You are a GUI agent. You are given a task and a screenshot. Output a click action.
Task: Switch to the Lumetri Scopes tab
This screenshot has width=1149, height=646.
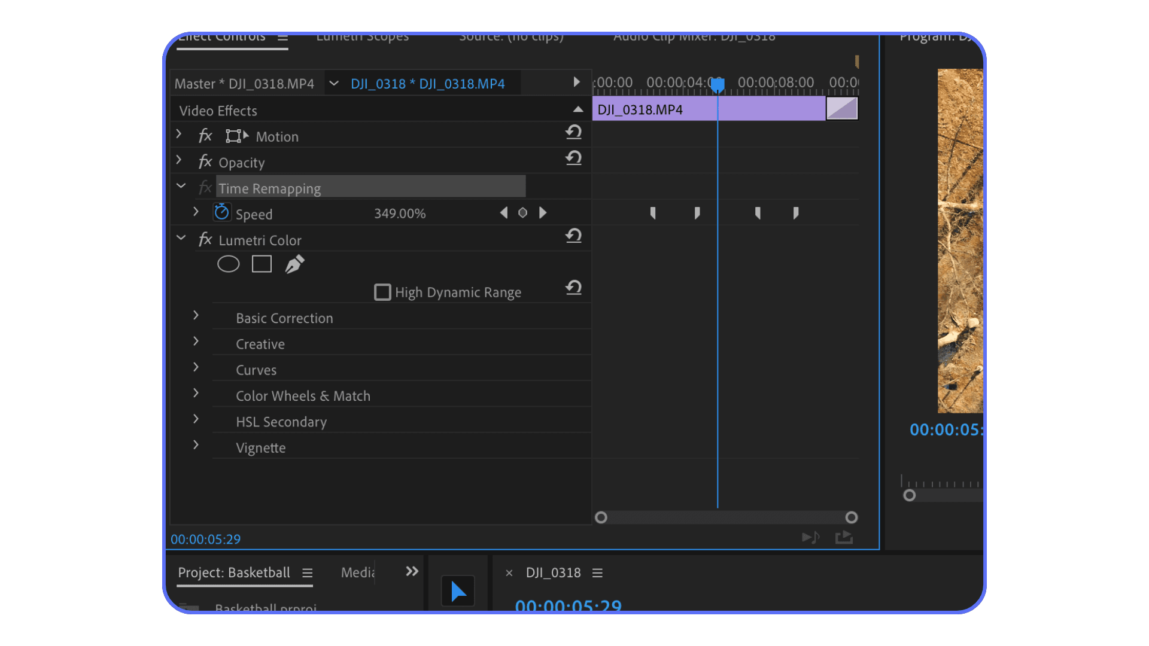coord(362,37)
